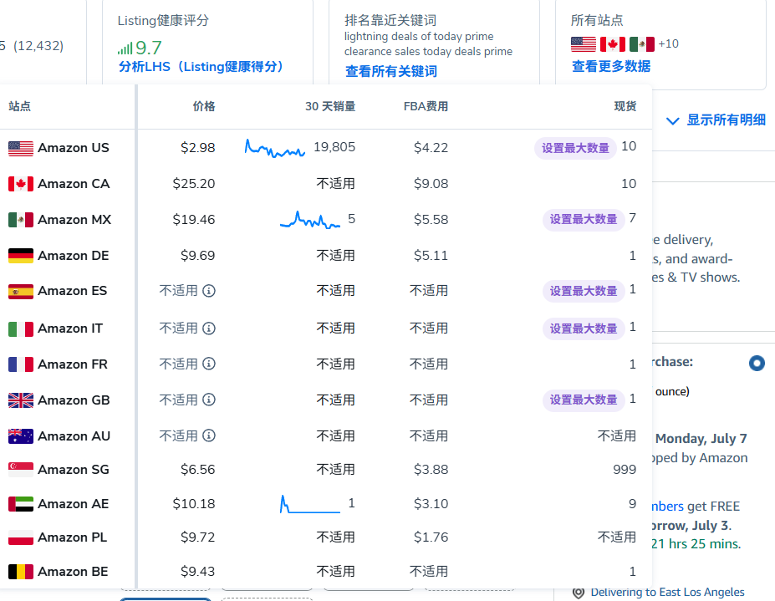Screen dimensions: 775x601
Task: Click the green signal bars icon by 9.7
Action: coord(125,48)
